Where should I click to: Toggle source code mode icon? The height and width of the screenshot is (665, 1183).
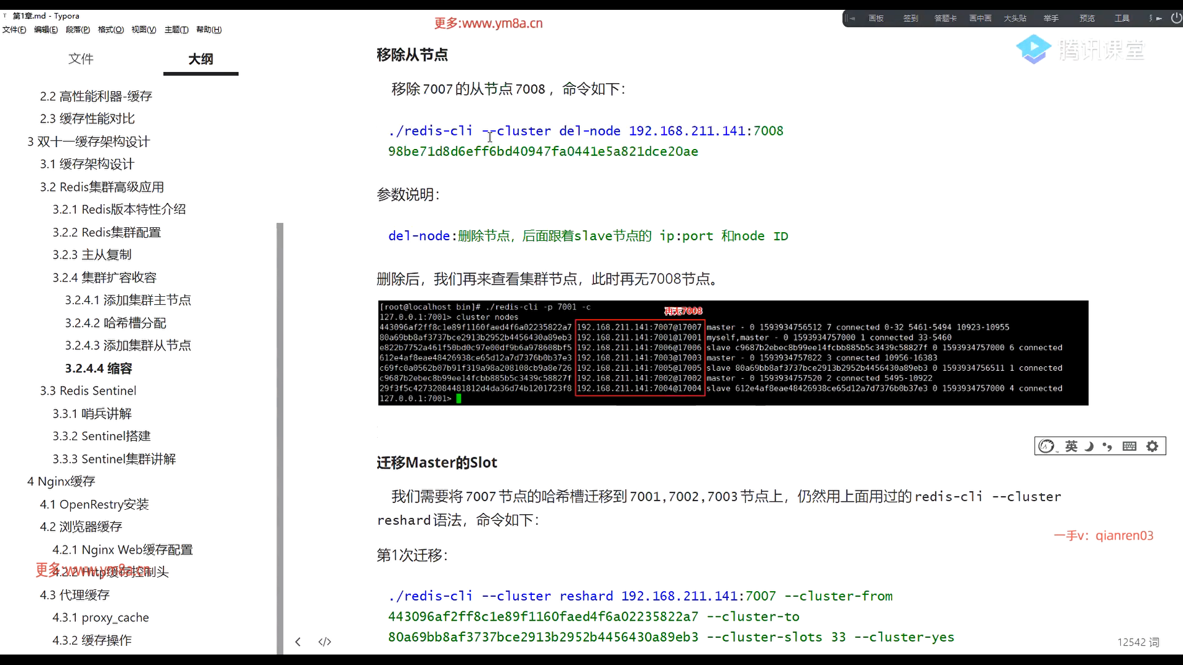[x=325, y=642]
